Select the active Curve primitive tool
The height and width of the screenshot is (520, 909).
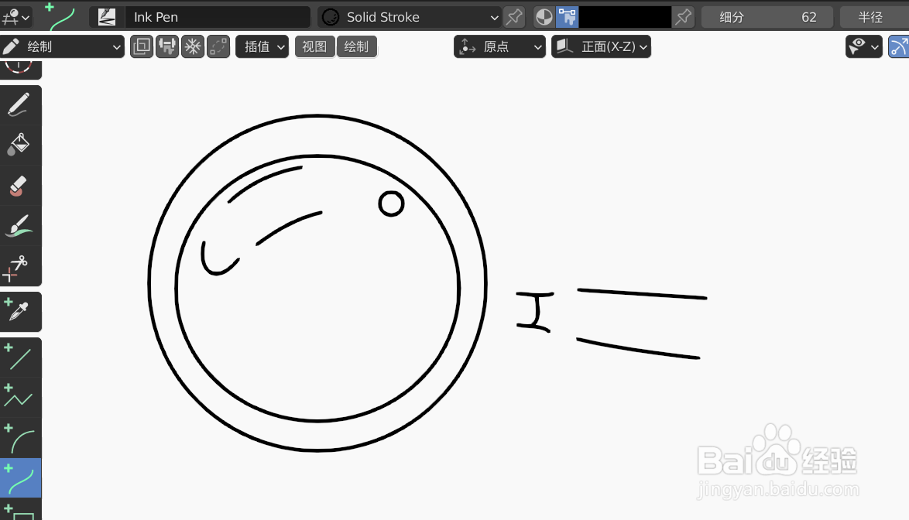pyautogui.click(x=20, y=477)
